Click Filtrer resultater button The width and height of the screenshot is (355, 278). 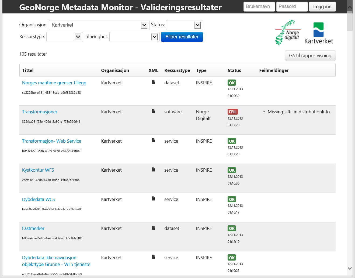pyautogui.click(x=182, y=37)
